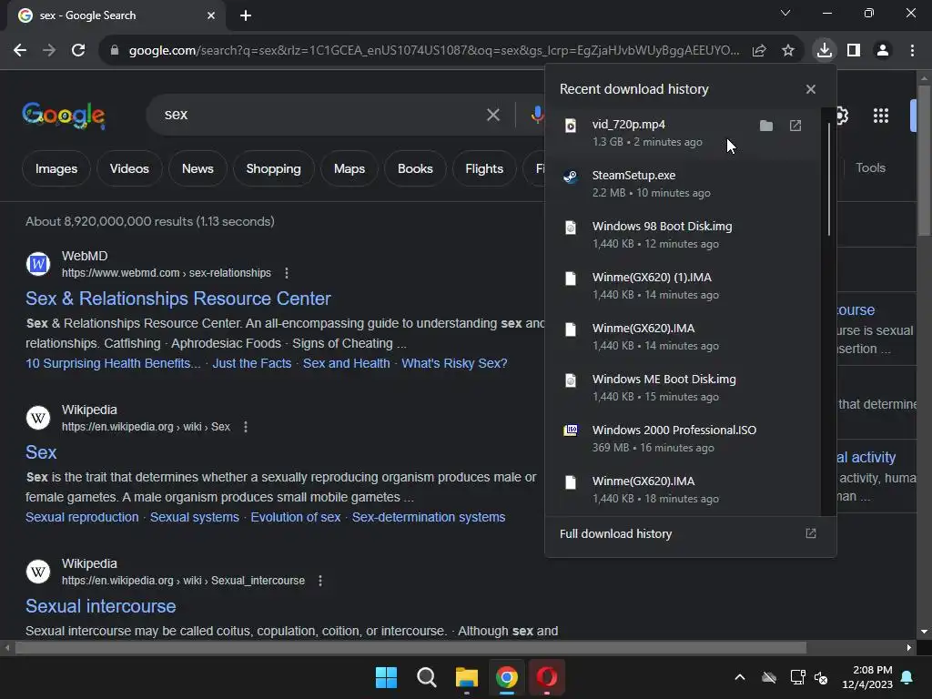
Task: Click the share page icon in address bar
Action: (759, 51)
